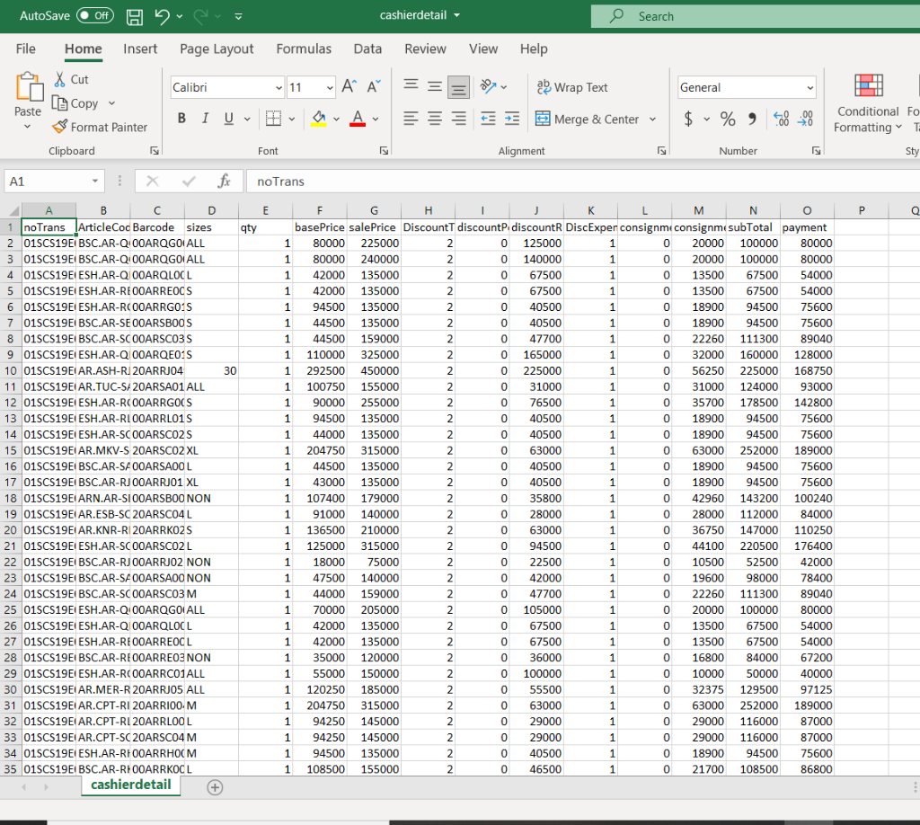Apply Bold formatting
This screenshot has height=825, width=920.
[x=181, y=119]
